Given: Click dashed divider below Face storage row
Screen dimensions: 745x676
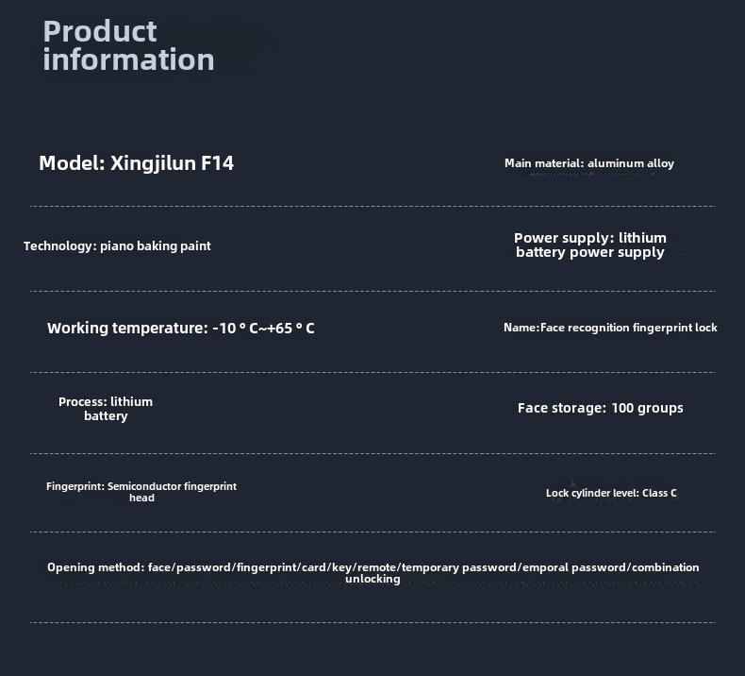Looking at the screenshot, I should pyautogui.click(x=373, y=454).
